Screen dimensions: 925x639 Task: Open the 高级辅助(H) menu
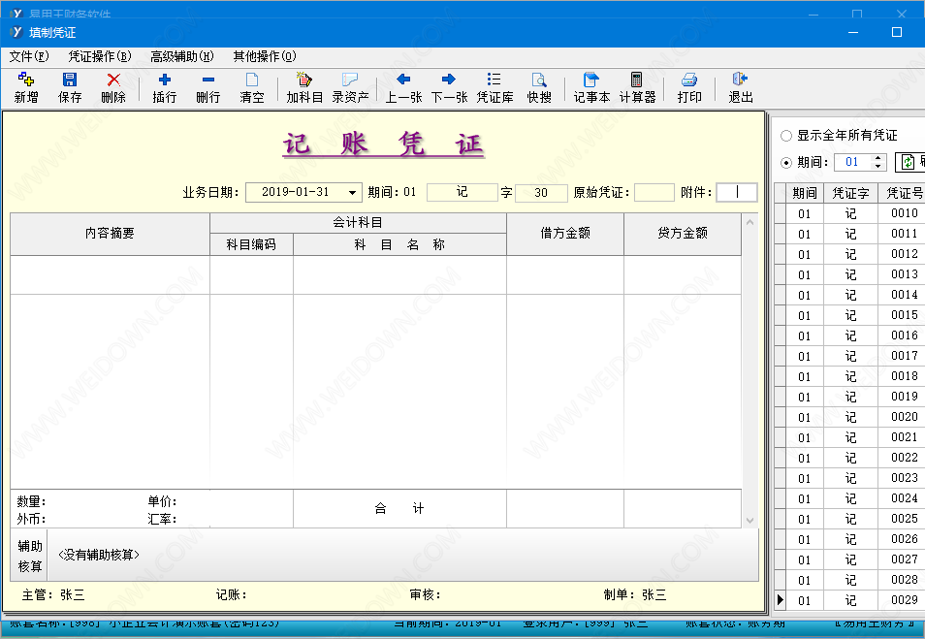tap(181, 56)
